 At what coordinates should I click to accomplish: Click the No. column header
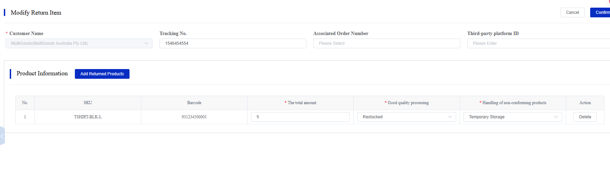pyautogui.click(x=25, y=103)
